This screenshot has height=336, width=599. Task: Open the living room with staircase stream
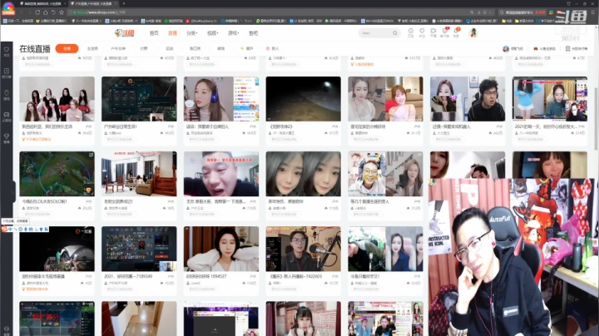[x=139, y=174]
